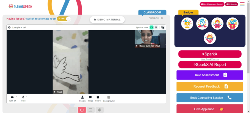Viewport: 250px width, 113px height.
Task: Open Background effects option
Action: coord(109,99)
